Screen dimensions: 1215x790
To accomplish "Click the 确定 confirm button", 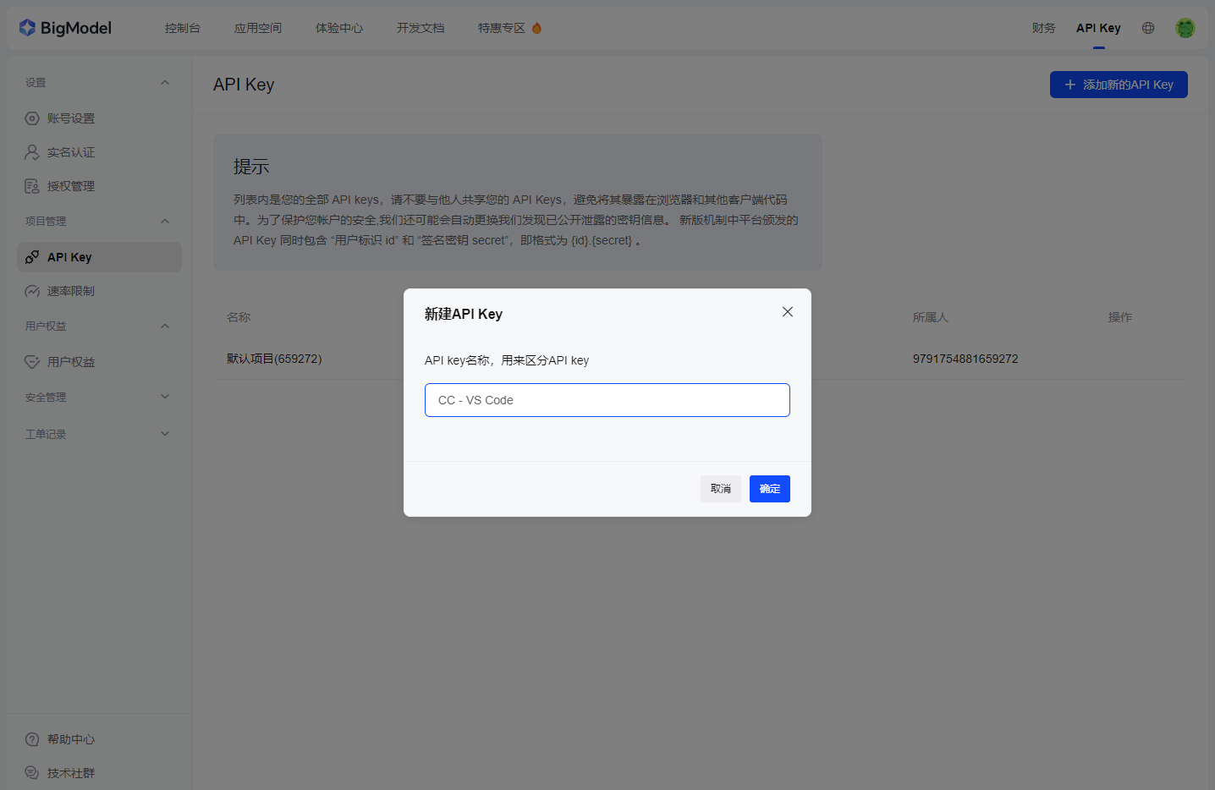I will (769, 489).
